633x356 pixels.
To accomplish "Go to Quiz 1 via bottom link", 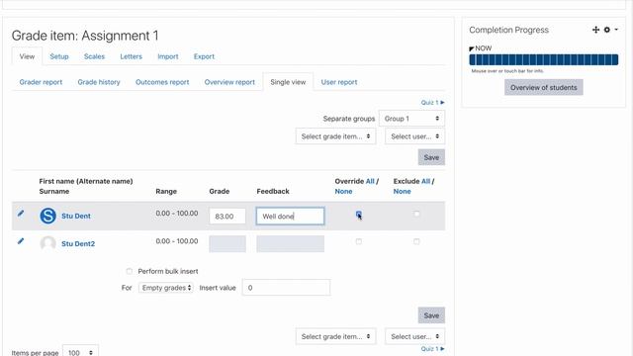I will pyautogui.click(x=432, y=349).
